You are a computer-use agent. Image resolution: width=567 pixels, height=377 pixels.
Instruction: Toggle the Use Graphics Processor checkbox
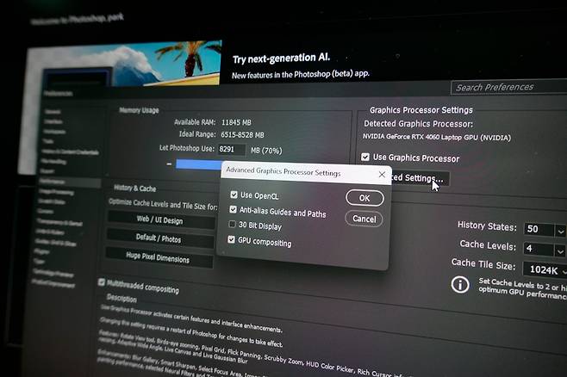[365, 157]
